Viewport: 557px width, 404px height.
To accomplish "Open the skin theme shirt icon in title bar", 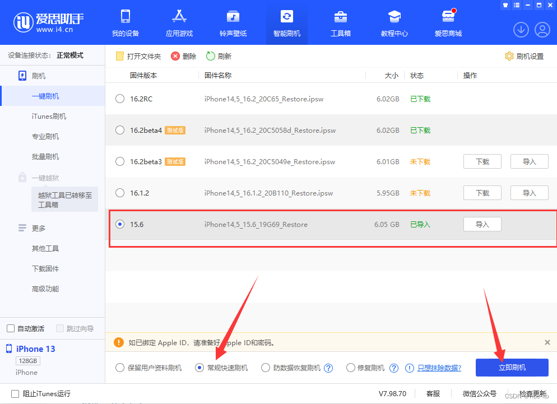I will point(505,5).
